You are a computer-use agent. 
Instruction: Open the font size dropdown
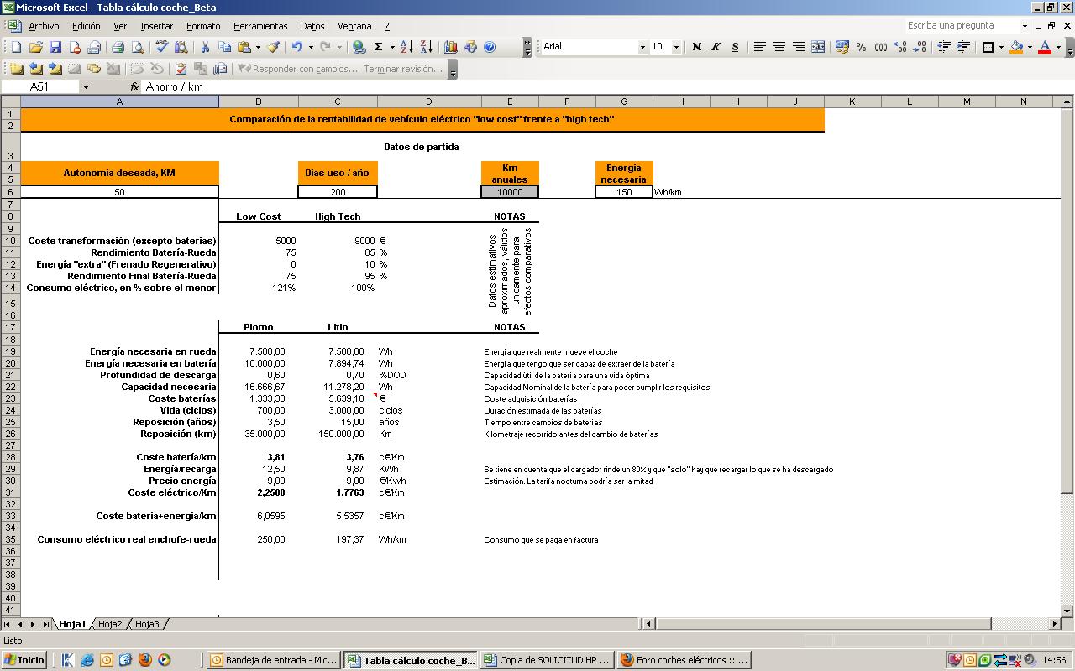pos(676,47)
